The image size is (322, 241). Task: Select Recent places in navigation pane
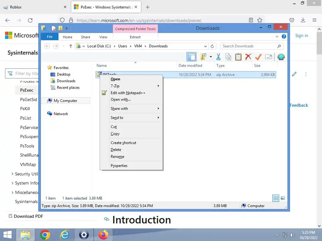[68, 88]
